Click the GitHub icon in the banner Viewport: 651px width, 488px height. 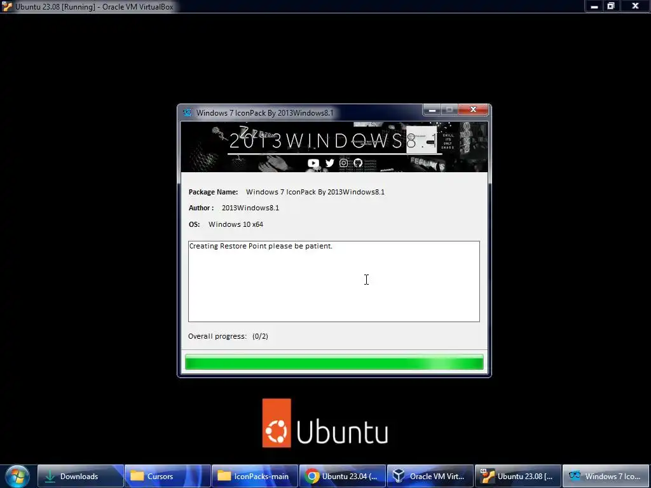point(358,163)
